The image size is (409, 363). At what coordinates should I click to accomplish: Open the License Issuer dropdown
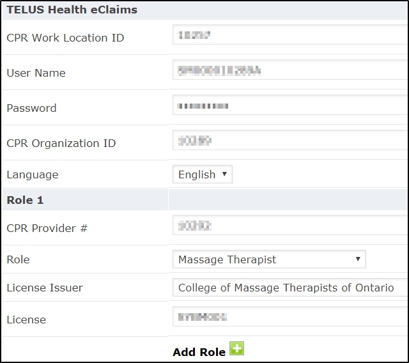click(x=290, y=288)
